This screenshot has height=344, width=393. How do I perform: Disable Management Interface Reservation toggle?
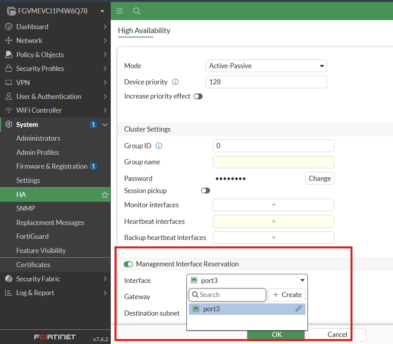[129, 264]
